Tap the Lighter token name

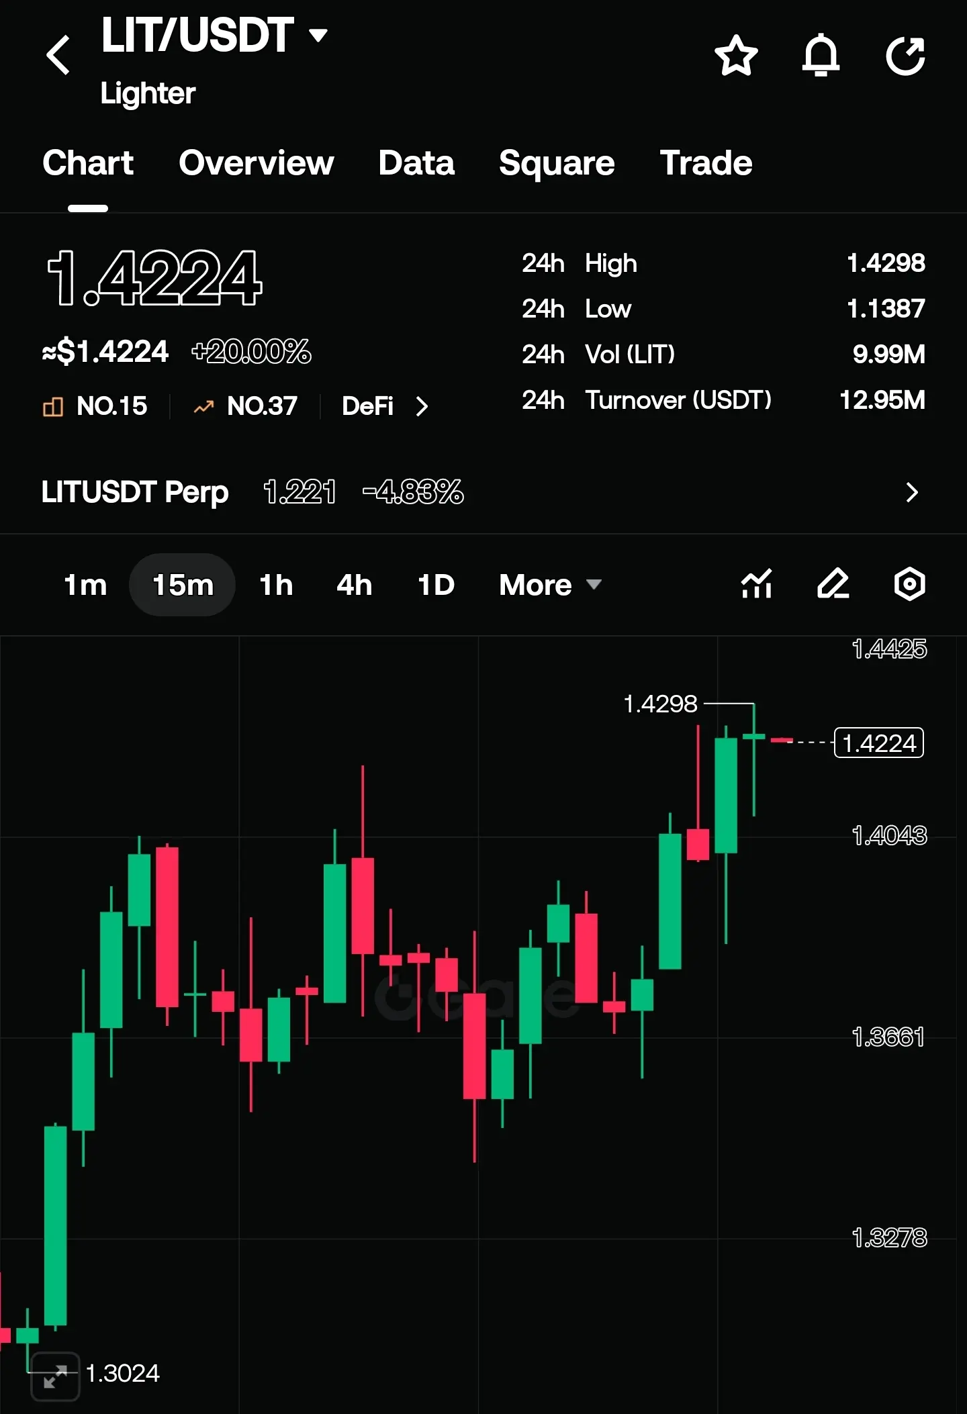(x=148, y=93)
